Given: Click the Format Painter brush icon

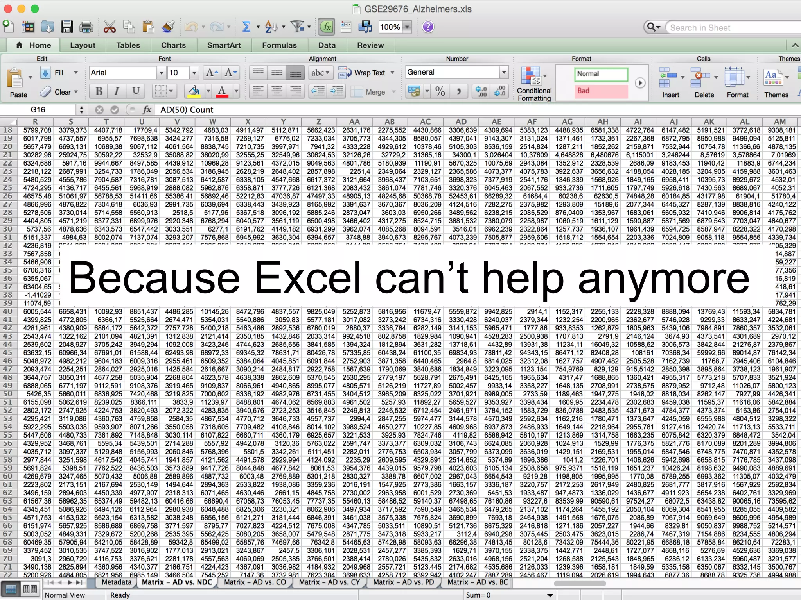Looking at the screenshot, I should 168,27.
